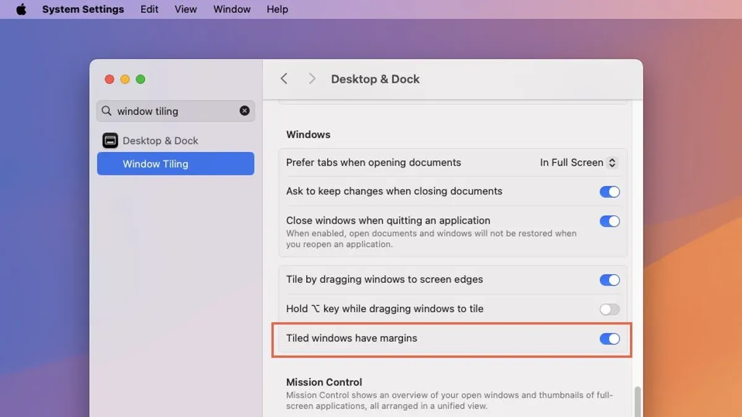Zoom the System Settings window
Viewport: 742px width, 417px height.
tap(140, 79)
